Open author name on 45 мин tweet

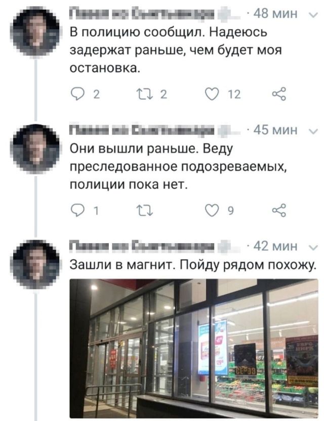pos(142,130)
